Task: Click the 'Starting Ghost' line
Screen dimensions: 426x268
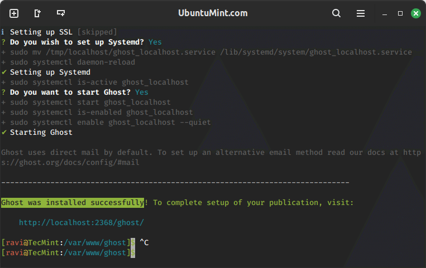Action: pyautogui.click(x=37, y=133)
